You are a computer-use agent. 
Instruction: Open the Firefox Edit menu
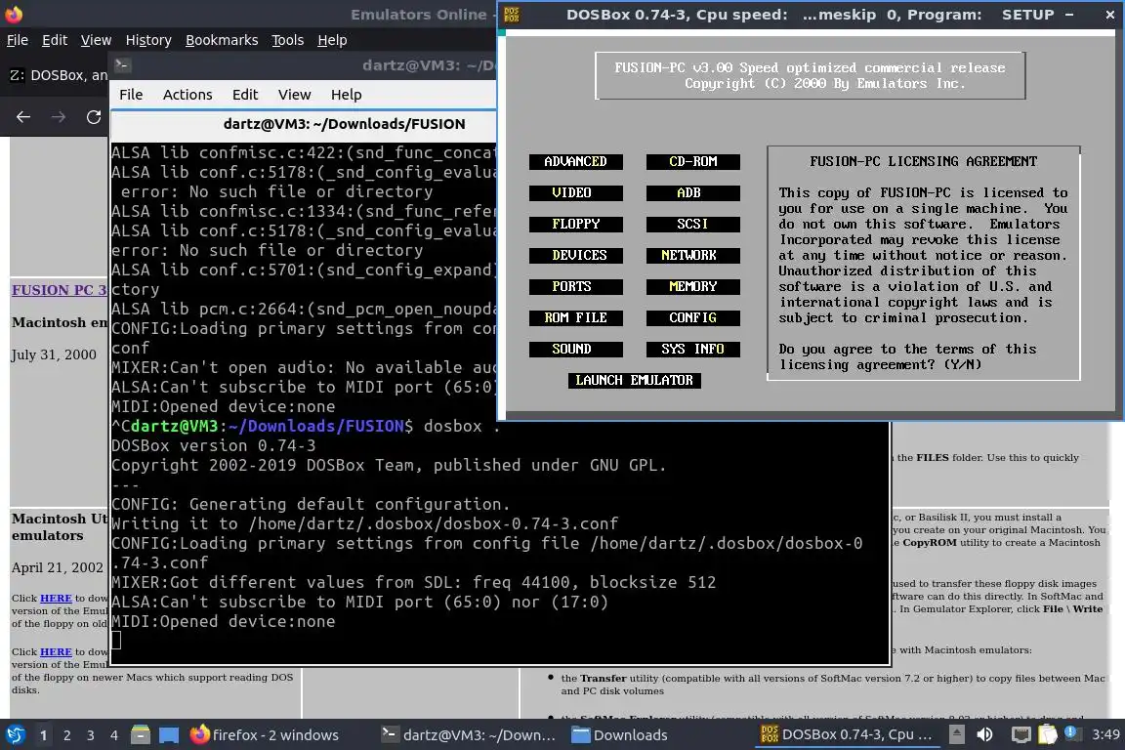coord(55,40)
